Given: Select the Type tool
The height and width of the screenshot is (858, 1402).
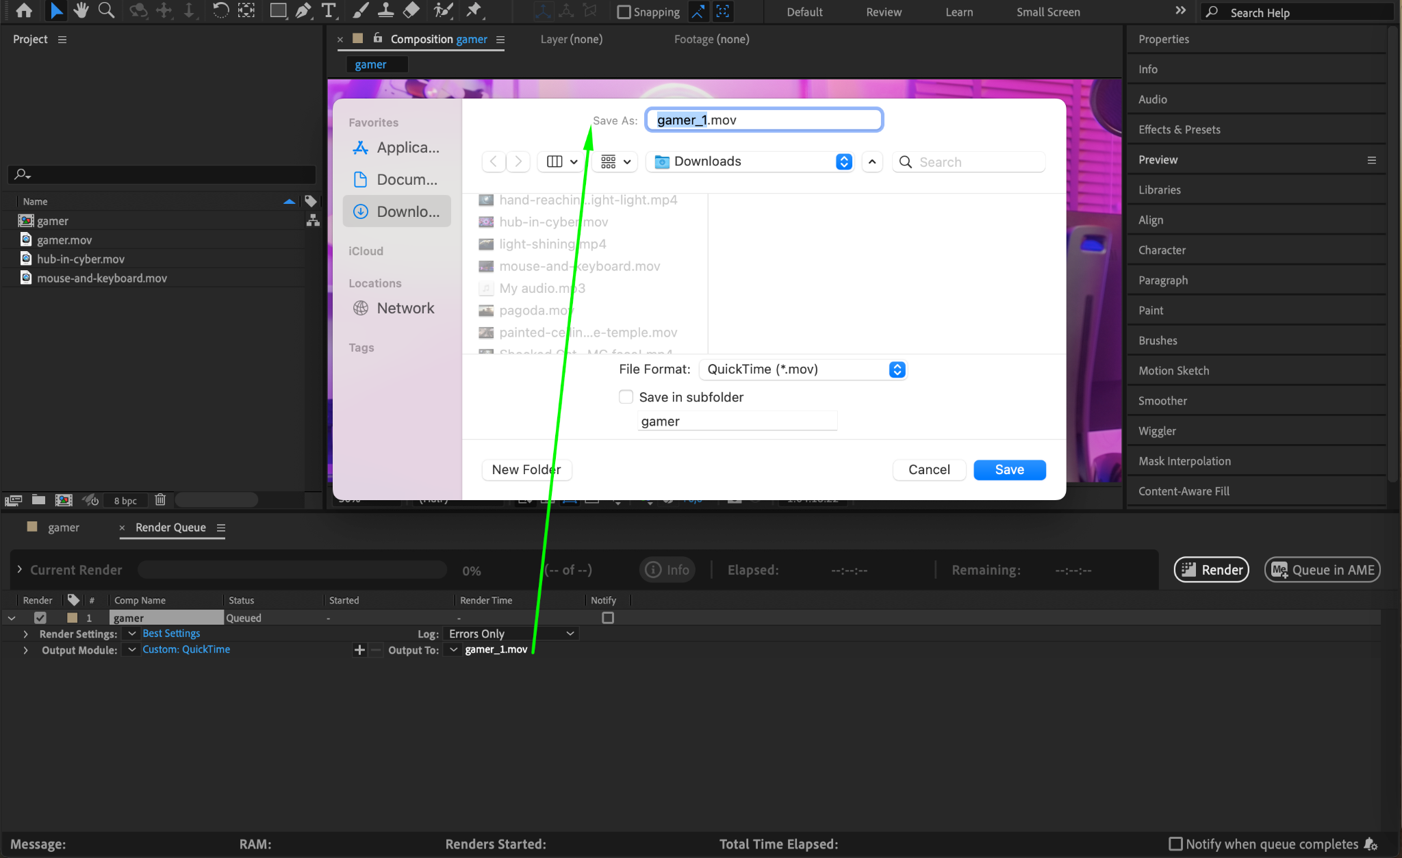Looking at the screenshot, I should coord(329,10).
